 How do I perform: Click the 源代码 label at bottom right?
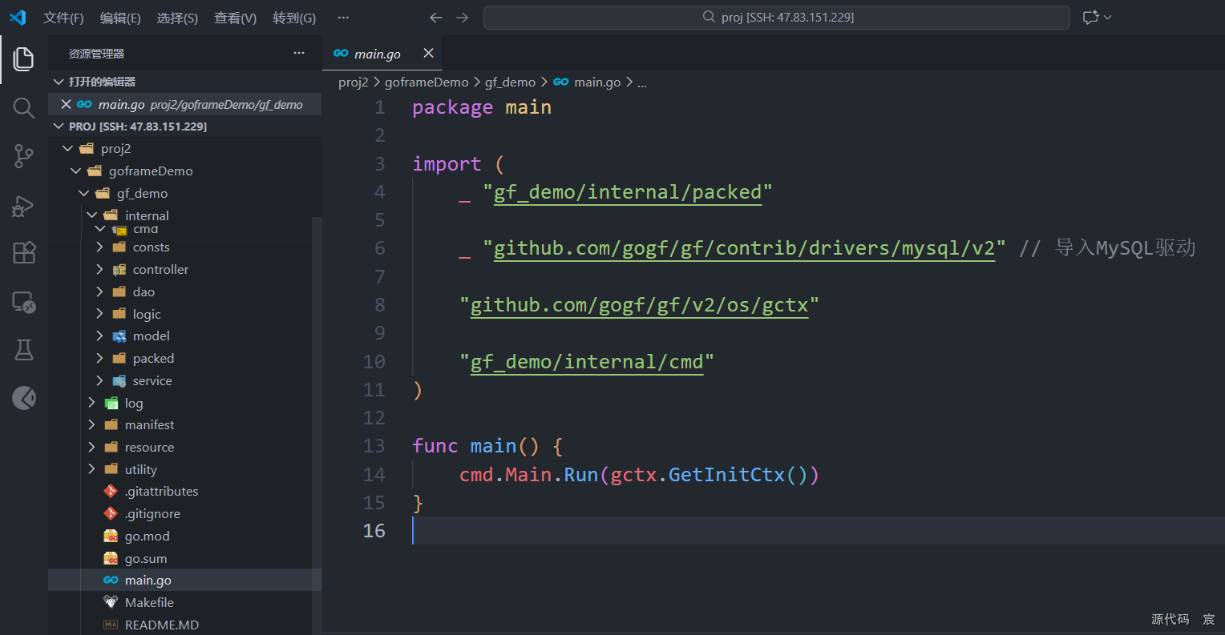tap(1170, 619)
